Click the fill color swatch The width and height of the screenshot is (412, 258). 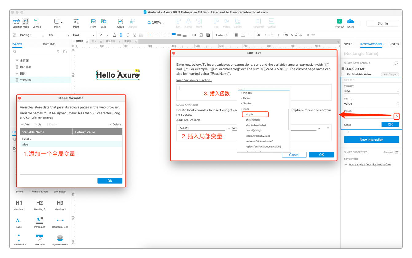point(201,35)
